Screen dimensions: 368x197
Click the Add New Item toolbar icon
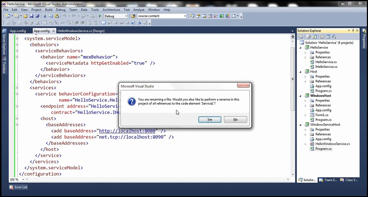pyautogui.click(x=17, y=16)
